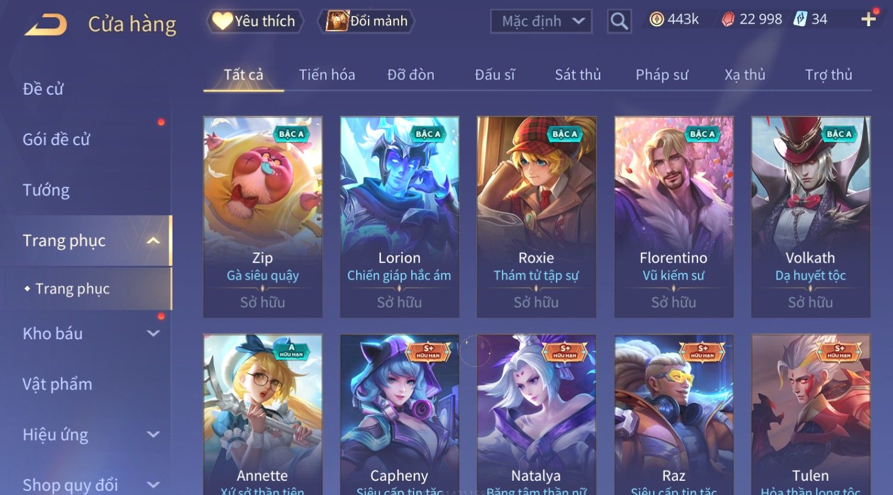The width and height of the screenshot is (893, 495).
Task: Open Tướng in the sidebar
Action: point(46,190)
